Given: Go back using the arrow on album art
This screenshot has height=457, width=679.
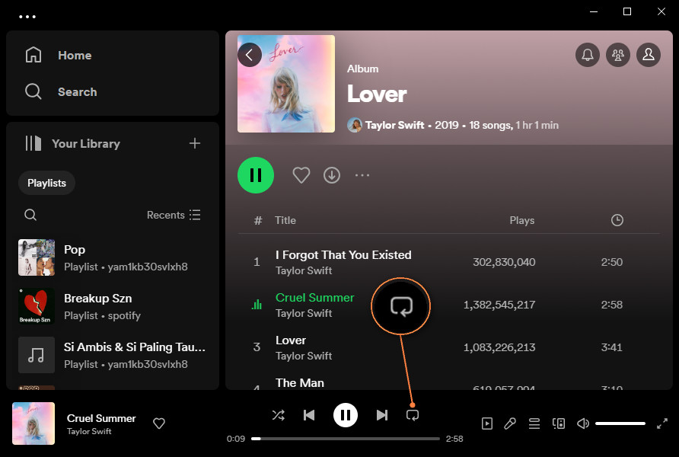Looking at the screenshot, I should pos(250,55).
